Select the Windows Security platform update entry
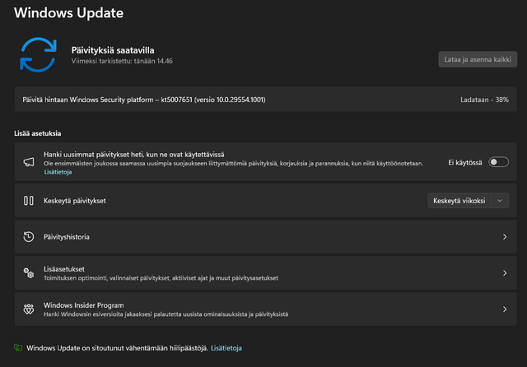This screenshot has width=527, height=367. [144, 100]
